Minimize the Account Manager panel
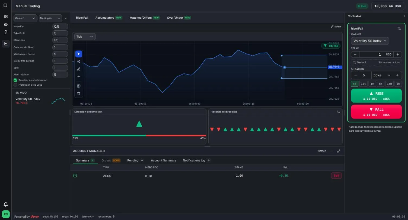Image resolution: width=408 pixels, height=220 pixels. click(332, 151)
